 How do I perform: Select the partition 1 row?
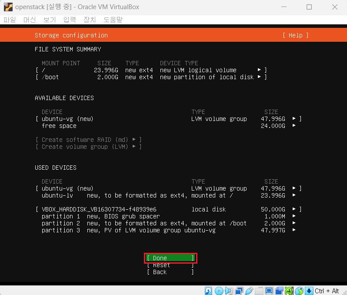click(x=168, y=216)
